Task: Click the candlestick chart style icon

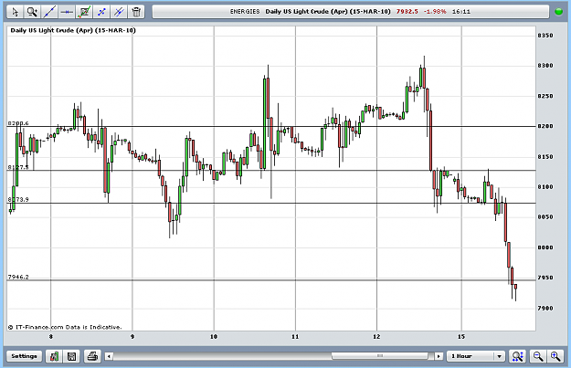Action: [54, 356]
